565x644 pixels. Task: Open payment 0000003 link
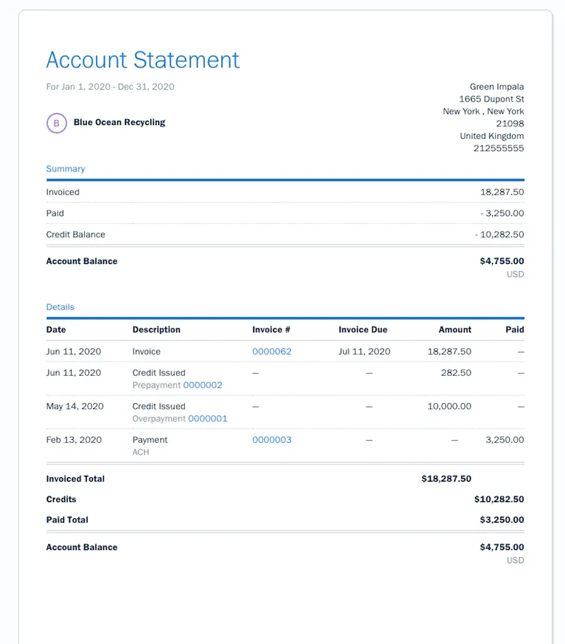click(272, 440)
